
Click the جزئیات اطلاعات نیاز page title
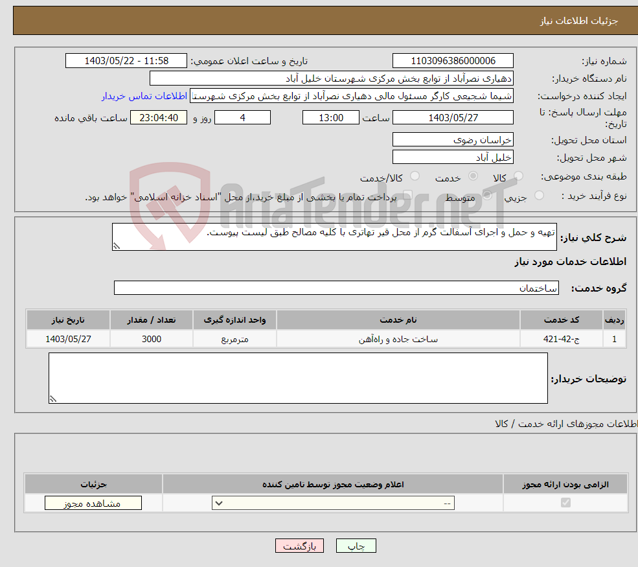click(579, 21)
